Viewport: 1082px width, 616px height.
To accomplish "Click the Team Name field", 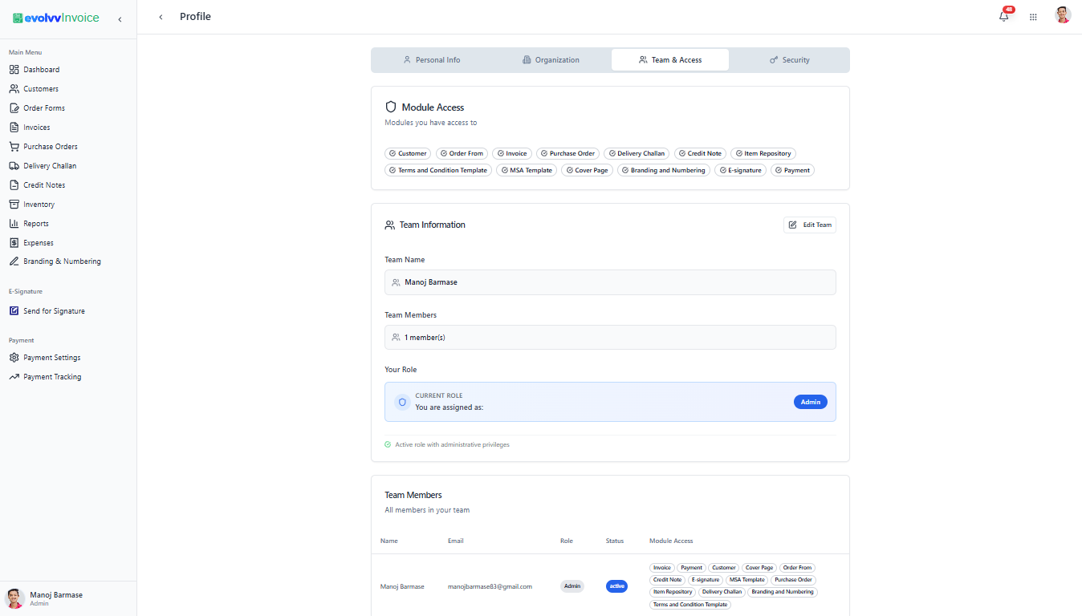I will [610, 282].
